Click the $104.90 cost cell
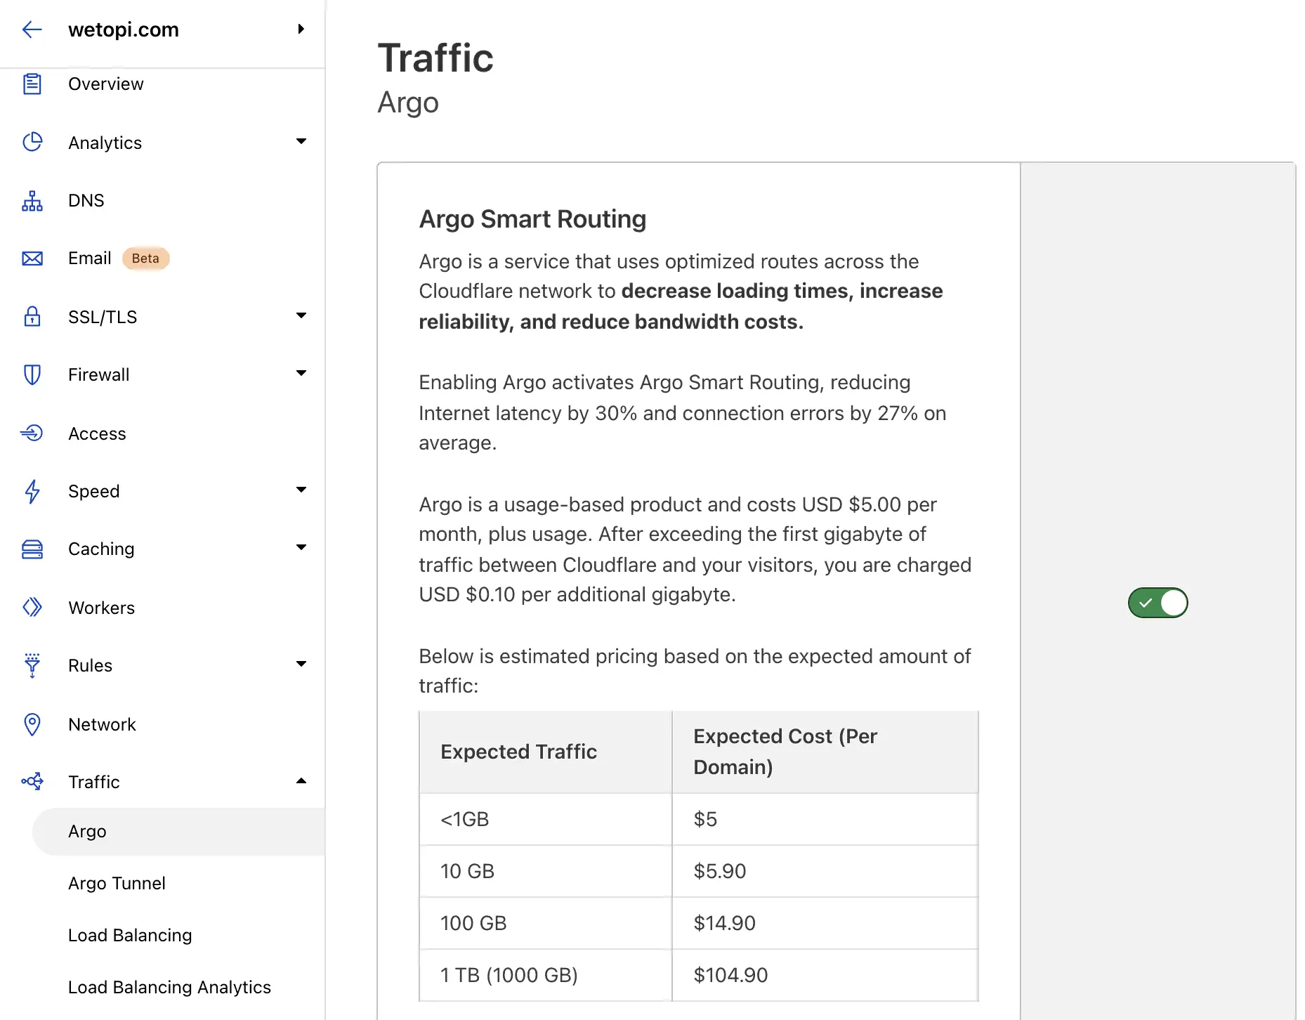The width and height of the screenshot is (1305, 1020). pyautogui.click(x=825, y=975)
